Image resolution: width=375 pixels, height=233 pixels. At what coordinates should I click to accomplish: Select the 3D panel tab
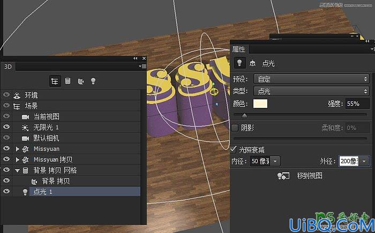click(8, 67)
